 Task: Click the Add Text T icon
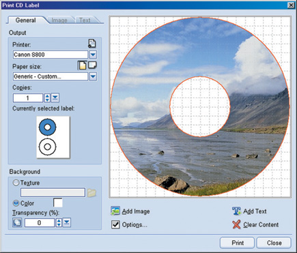click(x=236, y=211)
